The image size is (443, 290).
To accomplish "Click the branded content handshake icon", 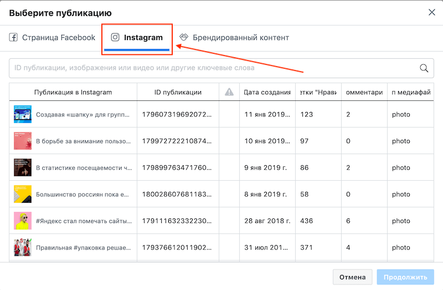I will click(x=184, y=37).
